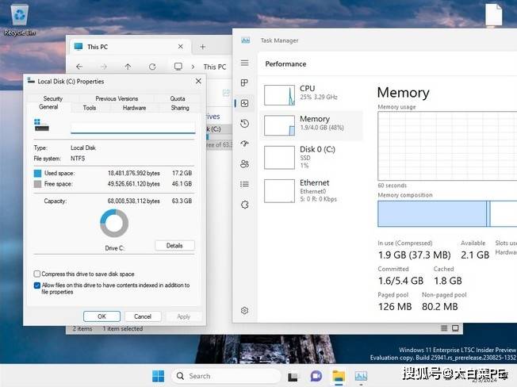The width and height of the screenshot is (517, 387).
Task: Click the Free space gray color swatch
Action: tap(37, 184)
